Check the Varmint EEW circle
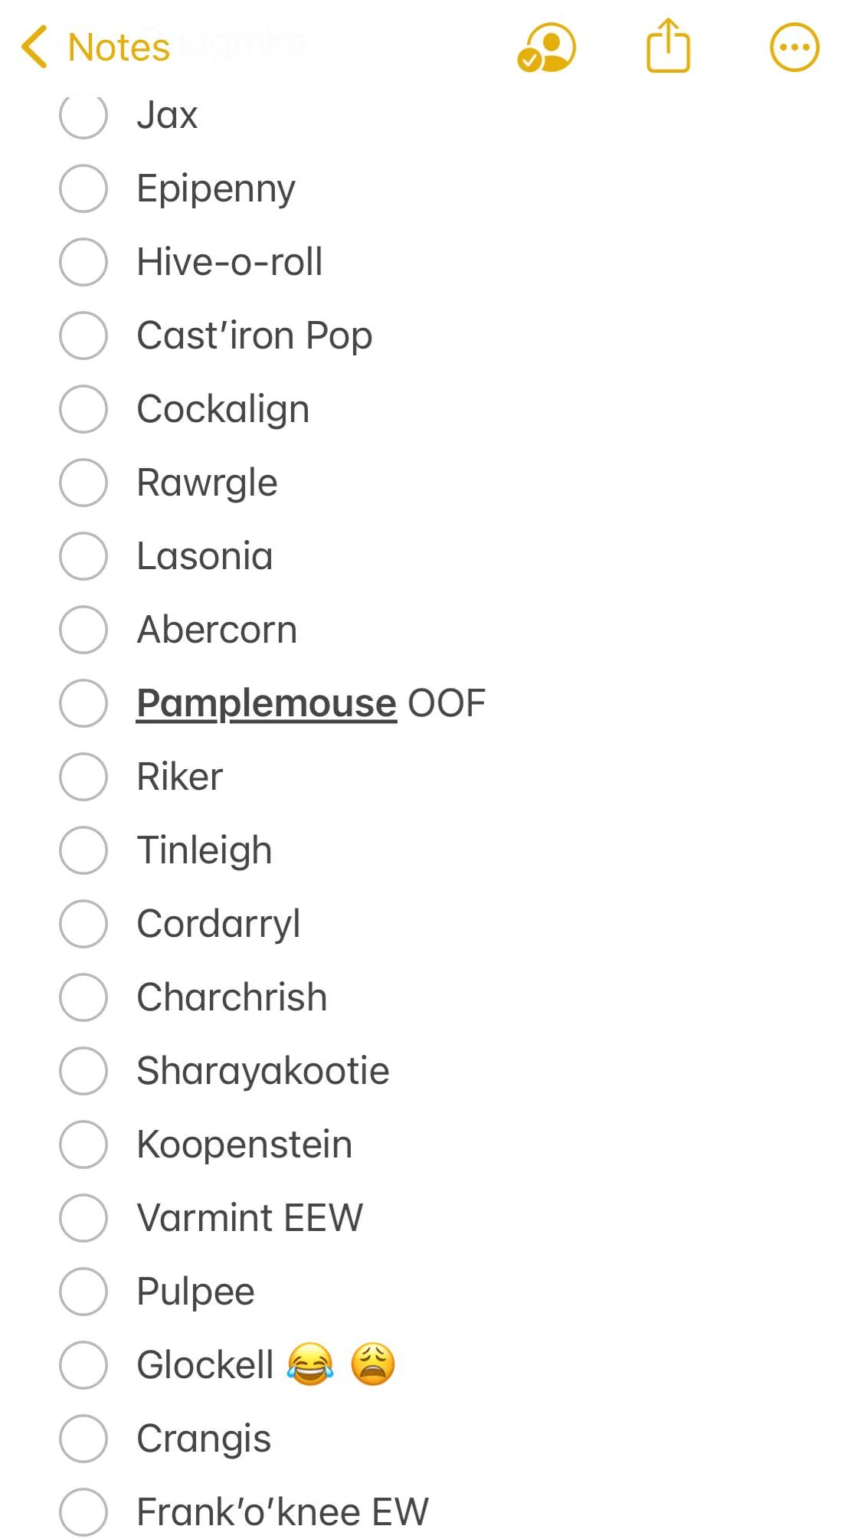This screenshot has height=1539, width=861. point(83,1217)
